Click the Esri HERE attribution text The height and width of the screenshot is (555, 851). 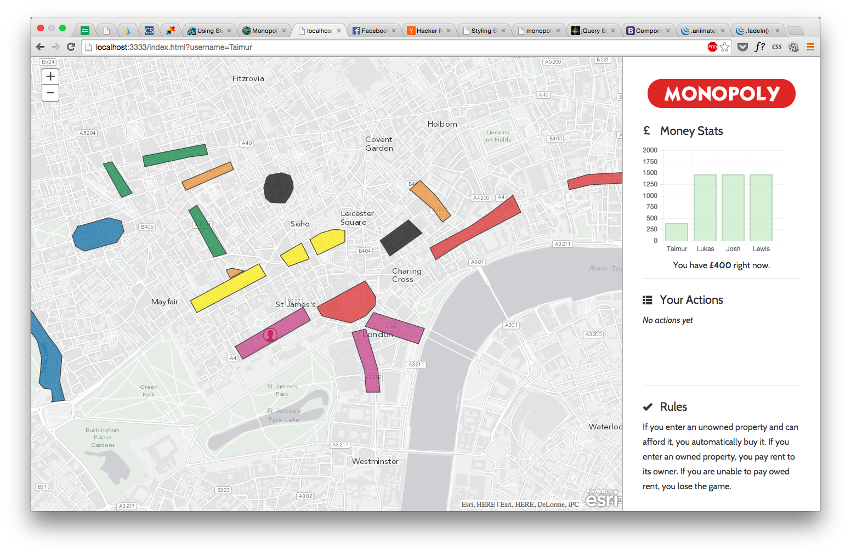click(x=520, y=505)
